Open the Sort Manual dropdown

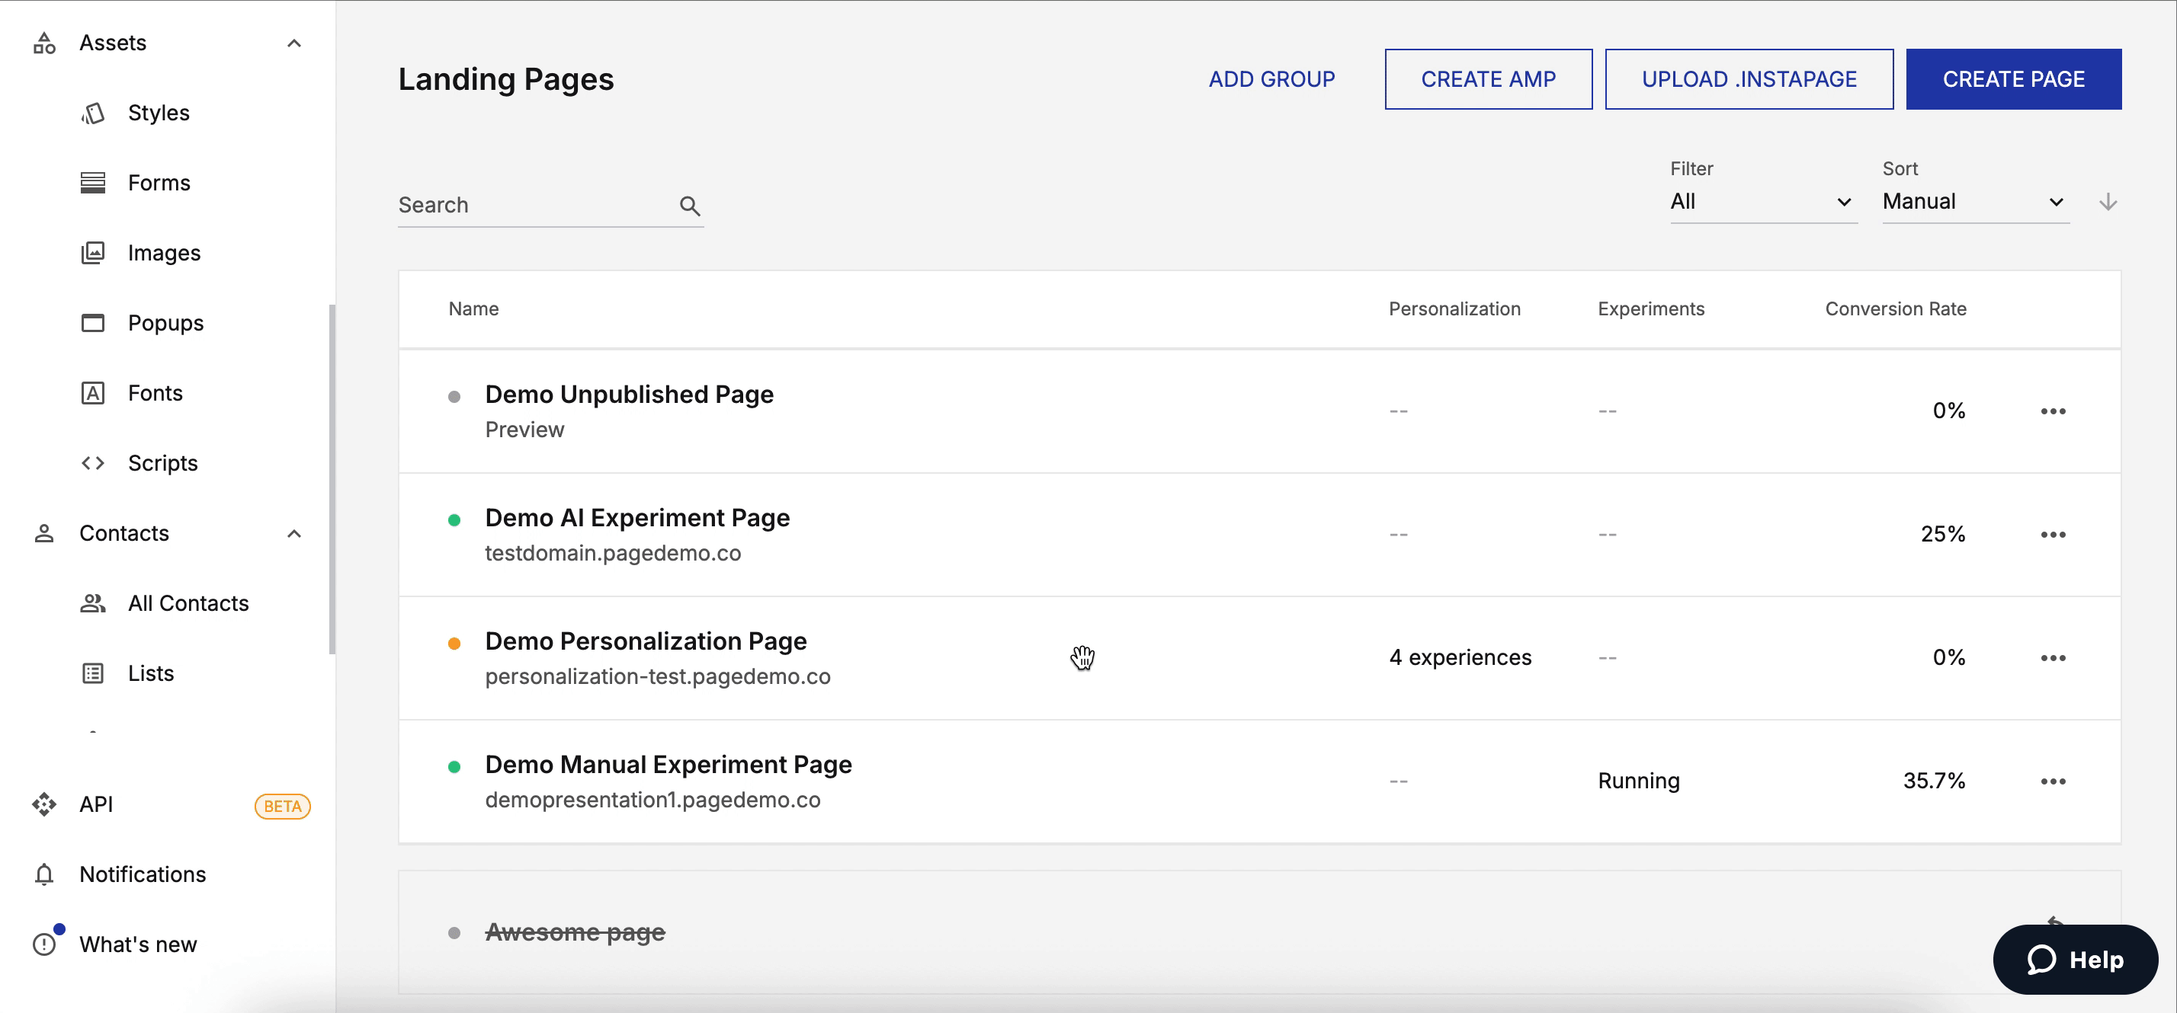point(1974,202)
